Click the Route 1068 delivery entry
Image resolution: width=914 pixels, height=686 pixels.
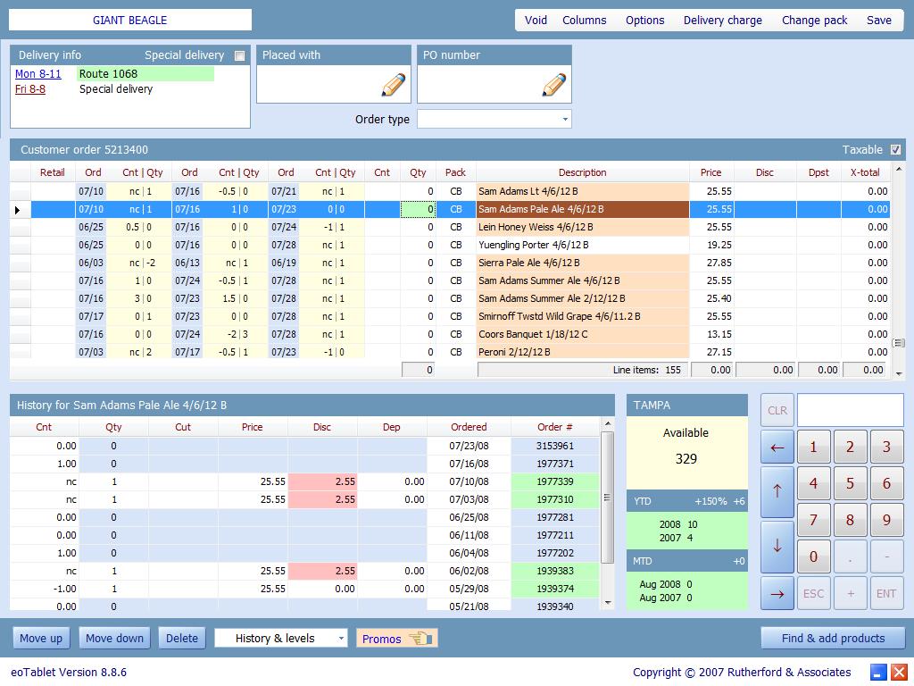click(x=145, y=74)
